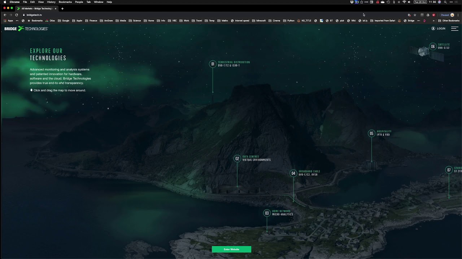The image size is (462, 259).
Task: Select marker 01 Terrestrial Distribution
Action: click(213, 64)
